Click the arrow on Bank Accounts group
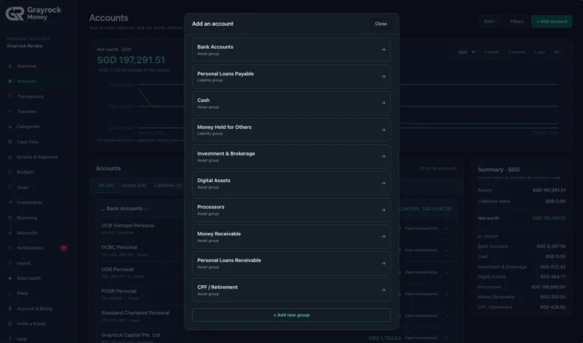The image size is (583, 343). [x=383, y=49]
